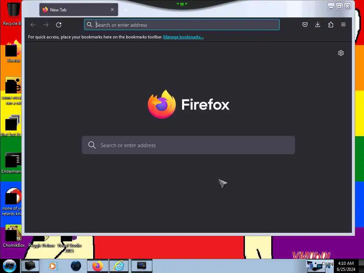
Task: Open Firefox on the taskbar
Action: [x=98, y=266]
